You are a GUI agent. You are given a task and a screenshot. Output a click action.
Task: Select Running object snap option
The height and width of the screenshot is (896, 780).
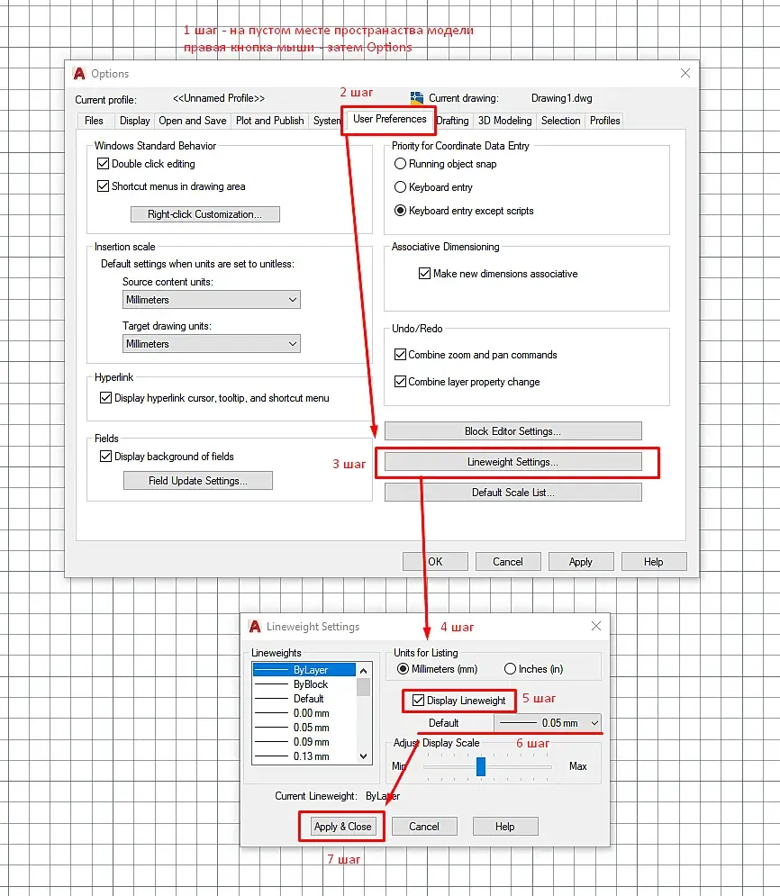tap(400, 163)
